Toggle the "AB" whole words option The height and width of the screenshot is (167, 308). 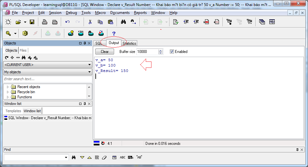coord(139,157)
